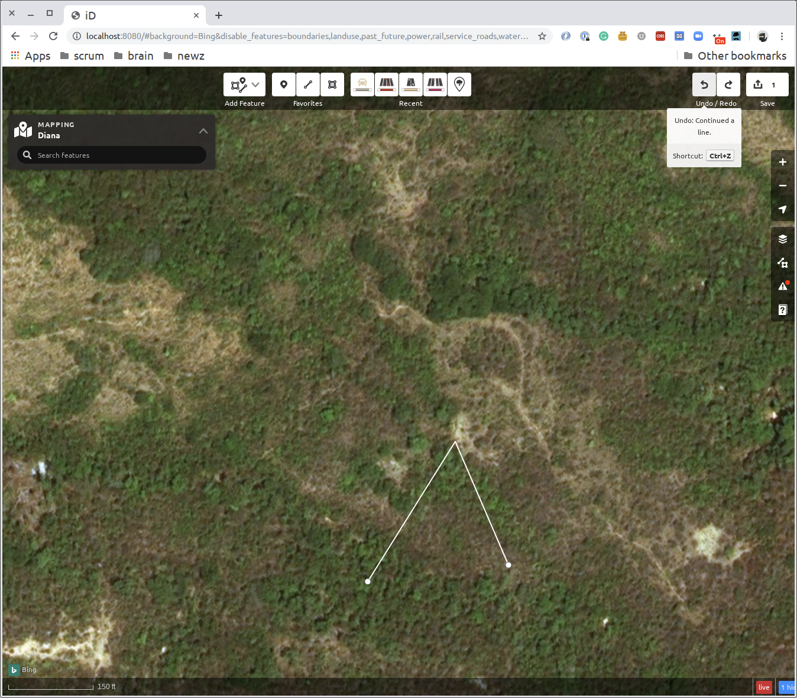
Task: Open the map data panel
Action: (783, 262)
